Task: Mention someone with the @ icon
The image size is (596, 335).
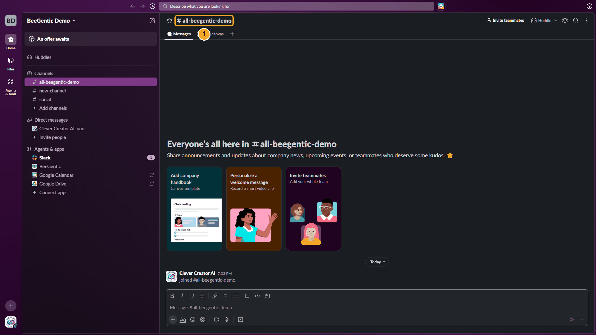Action: [203, 319]
